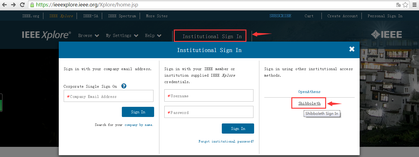
Task: Click the IEEE Xplore logo
Action: (46, 35)
